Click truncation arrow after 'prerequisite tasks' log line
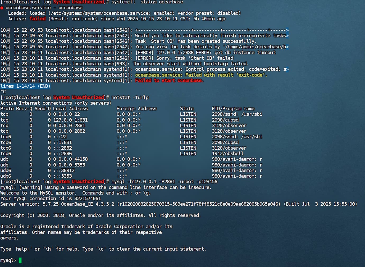Viewport: 365px width, 267px height. pos(287,36)
